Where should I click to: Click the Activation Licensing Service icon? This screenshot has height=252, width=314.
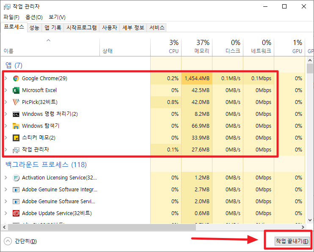(x=16, y=178)
